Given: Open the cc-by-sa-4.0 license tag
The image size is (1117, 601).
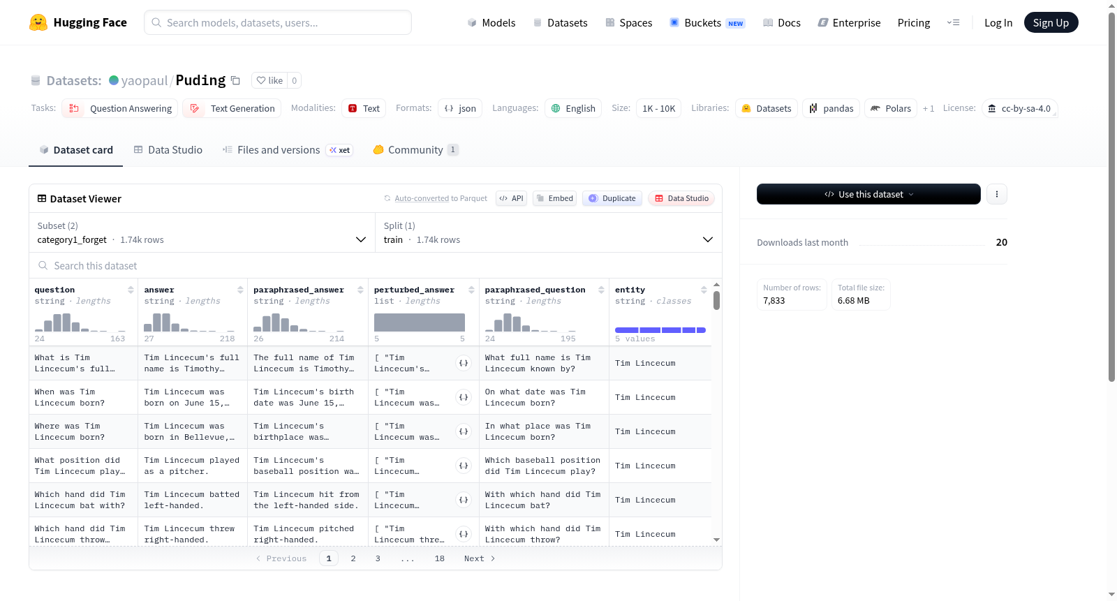Looking at the screenshot, I should pyautogui.click(x=1020, y=108).
